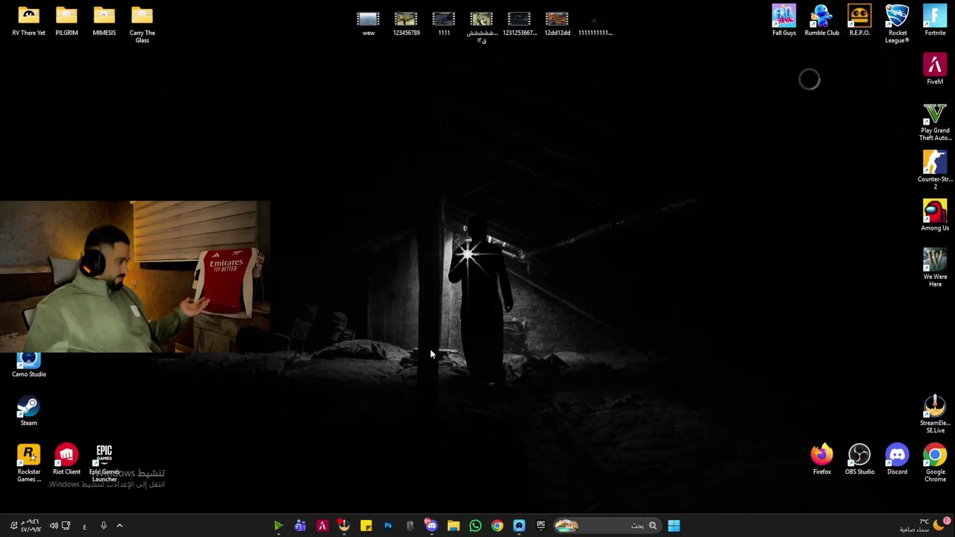Switch the input language indicator
The height and width of the screenshot is (537, 955).
coord(84,526)
